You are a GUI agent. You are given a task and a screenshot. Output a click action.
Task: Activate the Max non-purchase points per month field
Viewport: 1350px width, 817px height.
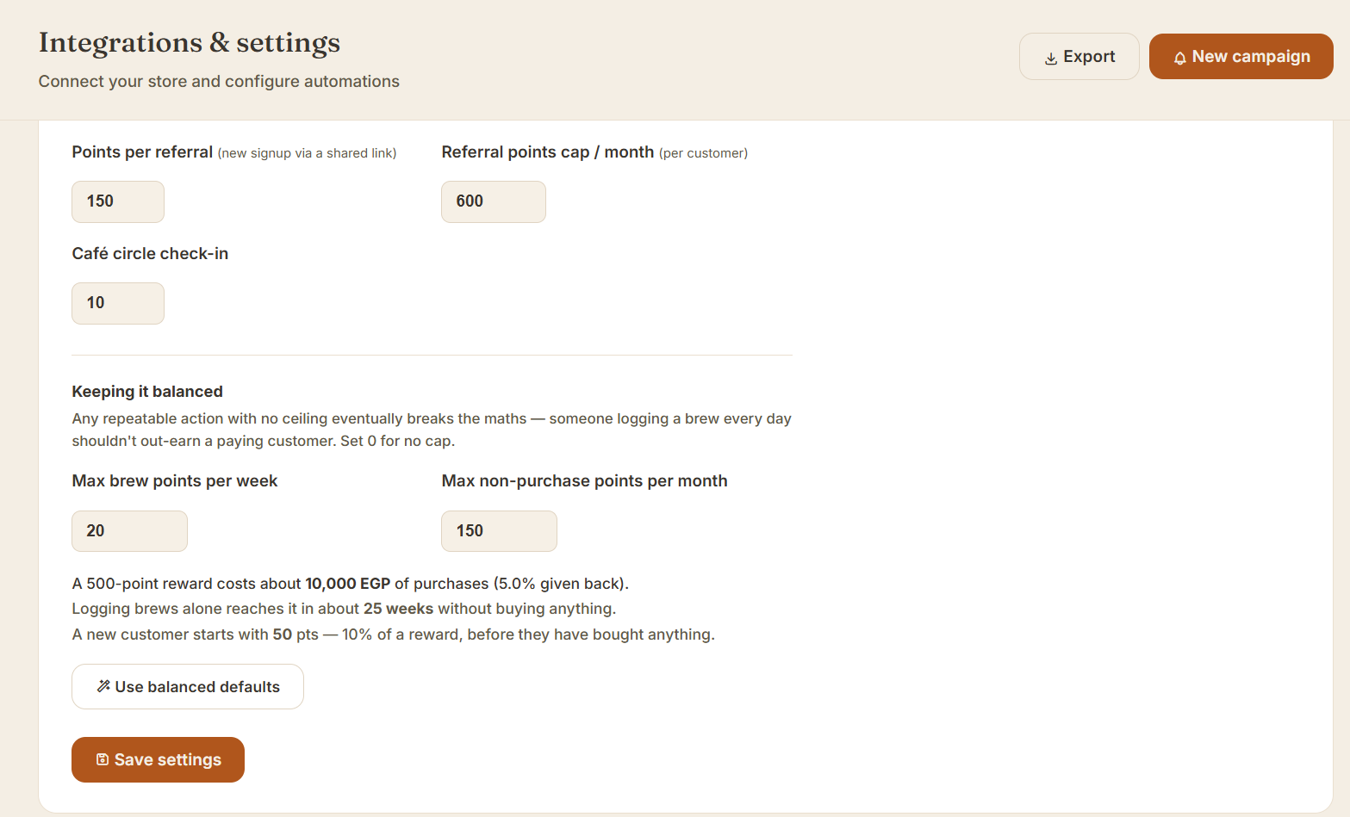point(500,531)
